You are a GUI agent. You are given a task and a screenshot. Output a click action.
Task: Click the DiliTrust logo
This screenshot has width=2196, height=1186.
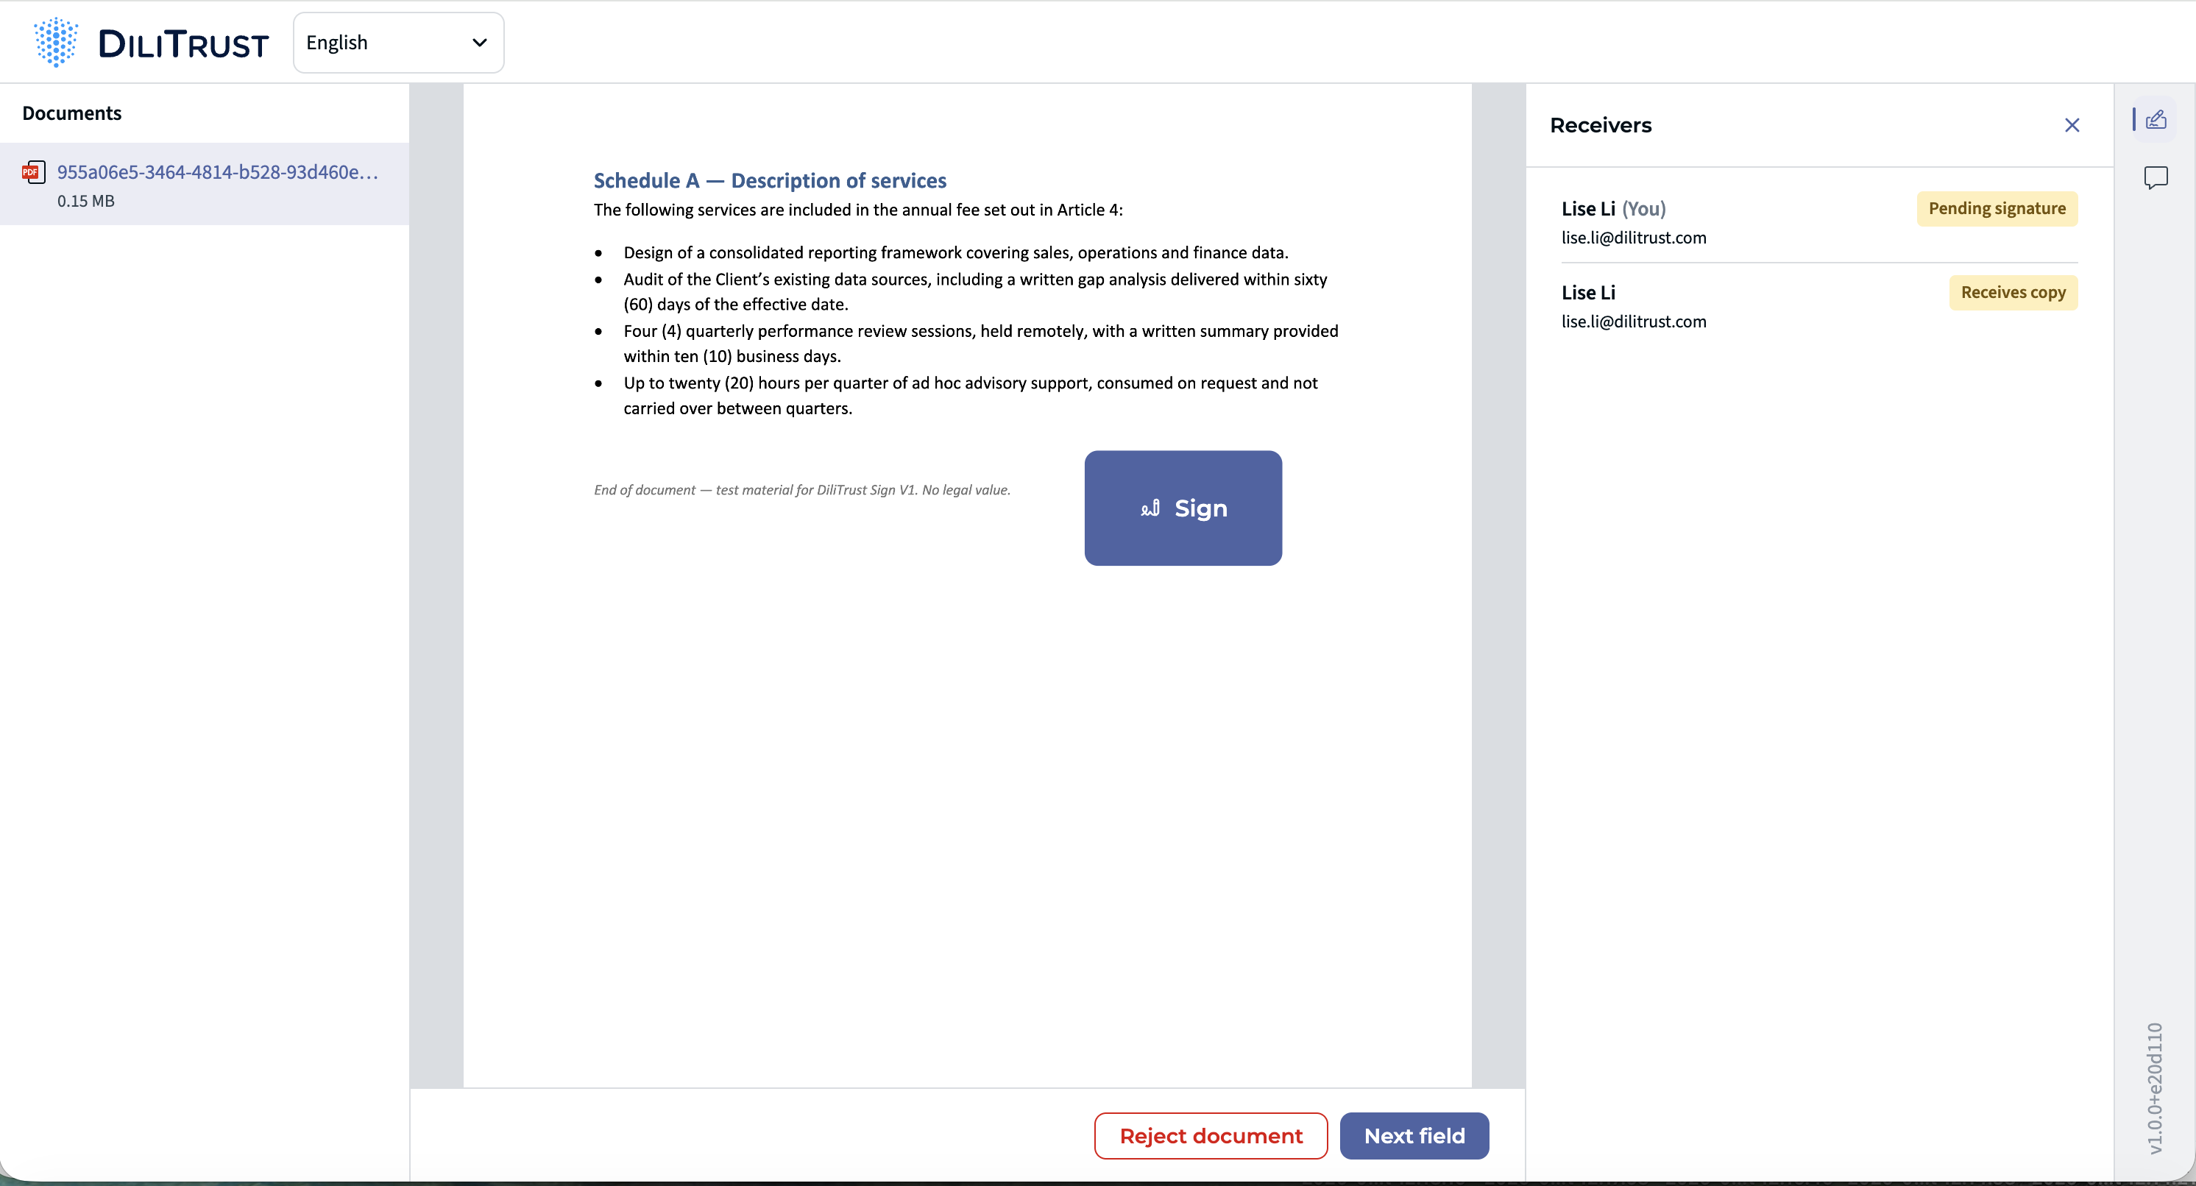(151, 42)
